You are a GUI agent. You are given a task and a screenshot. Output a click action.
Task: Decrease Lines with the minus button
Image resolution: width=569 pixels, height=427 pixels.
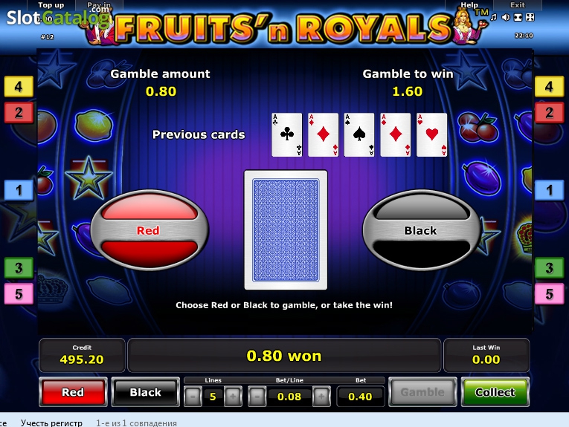tap(193, 397)
